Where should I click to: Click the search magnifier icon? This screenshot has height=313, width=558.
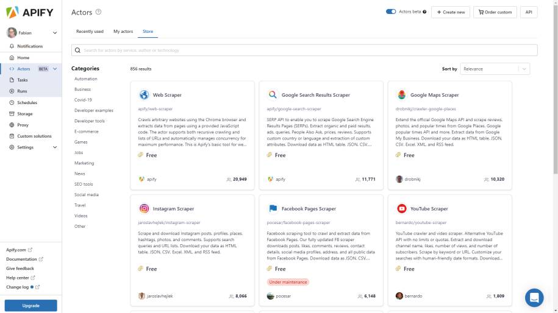click(x=77, y=50)
